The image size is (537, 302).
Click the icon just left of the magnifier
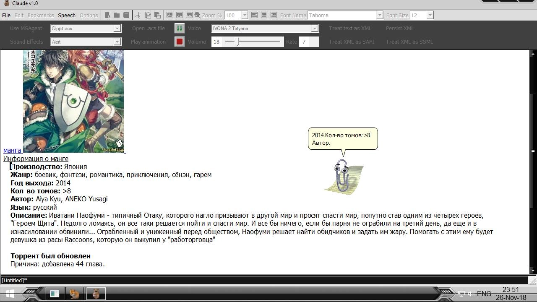(189, 15)
